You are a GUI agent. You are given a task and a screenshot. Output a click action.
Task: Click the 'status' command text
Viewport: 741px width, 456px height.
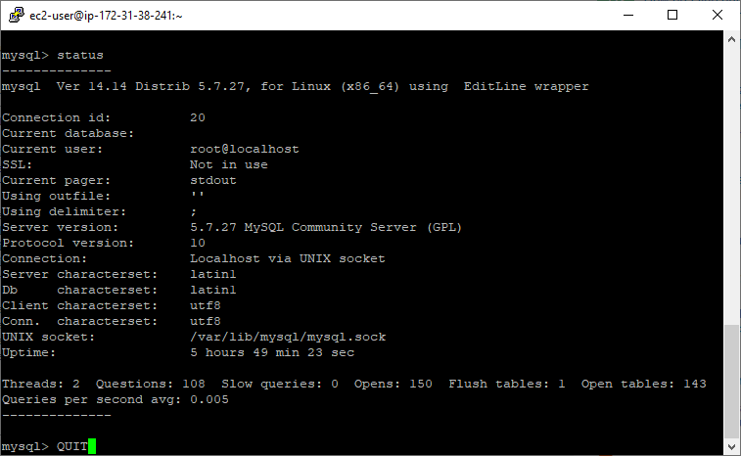point(80,55)
